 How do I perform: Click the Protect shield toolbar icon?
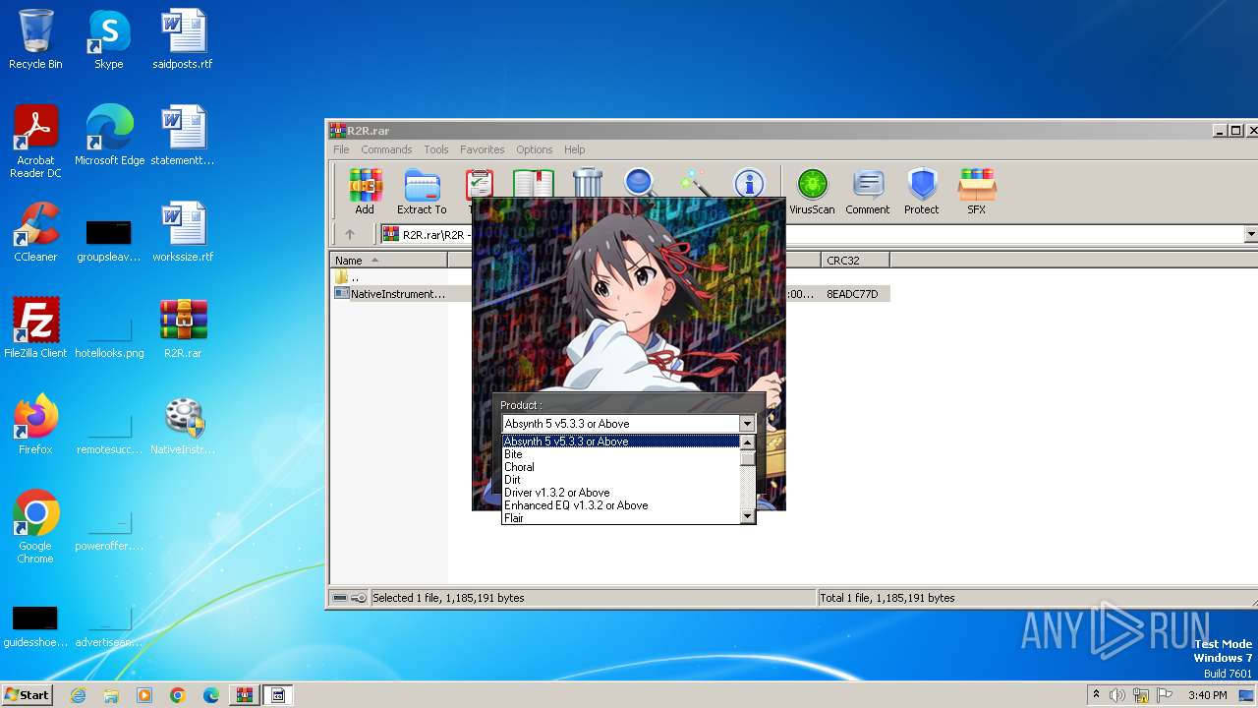click(x=922, y=191)
